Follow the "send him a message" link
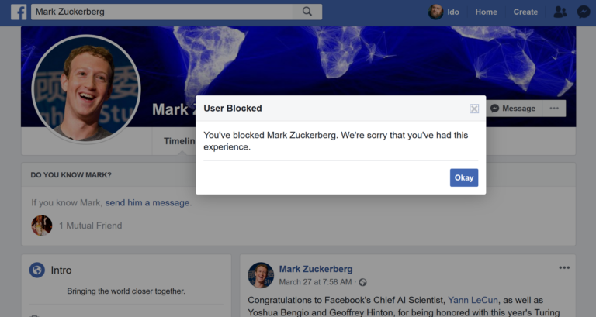596x317 pixels. click(147, 203)
